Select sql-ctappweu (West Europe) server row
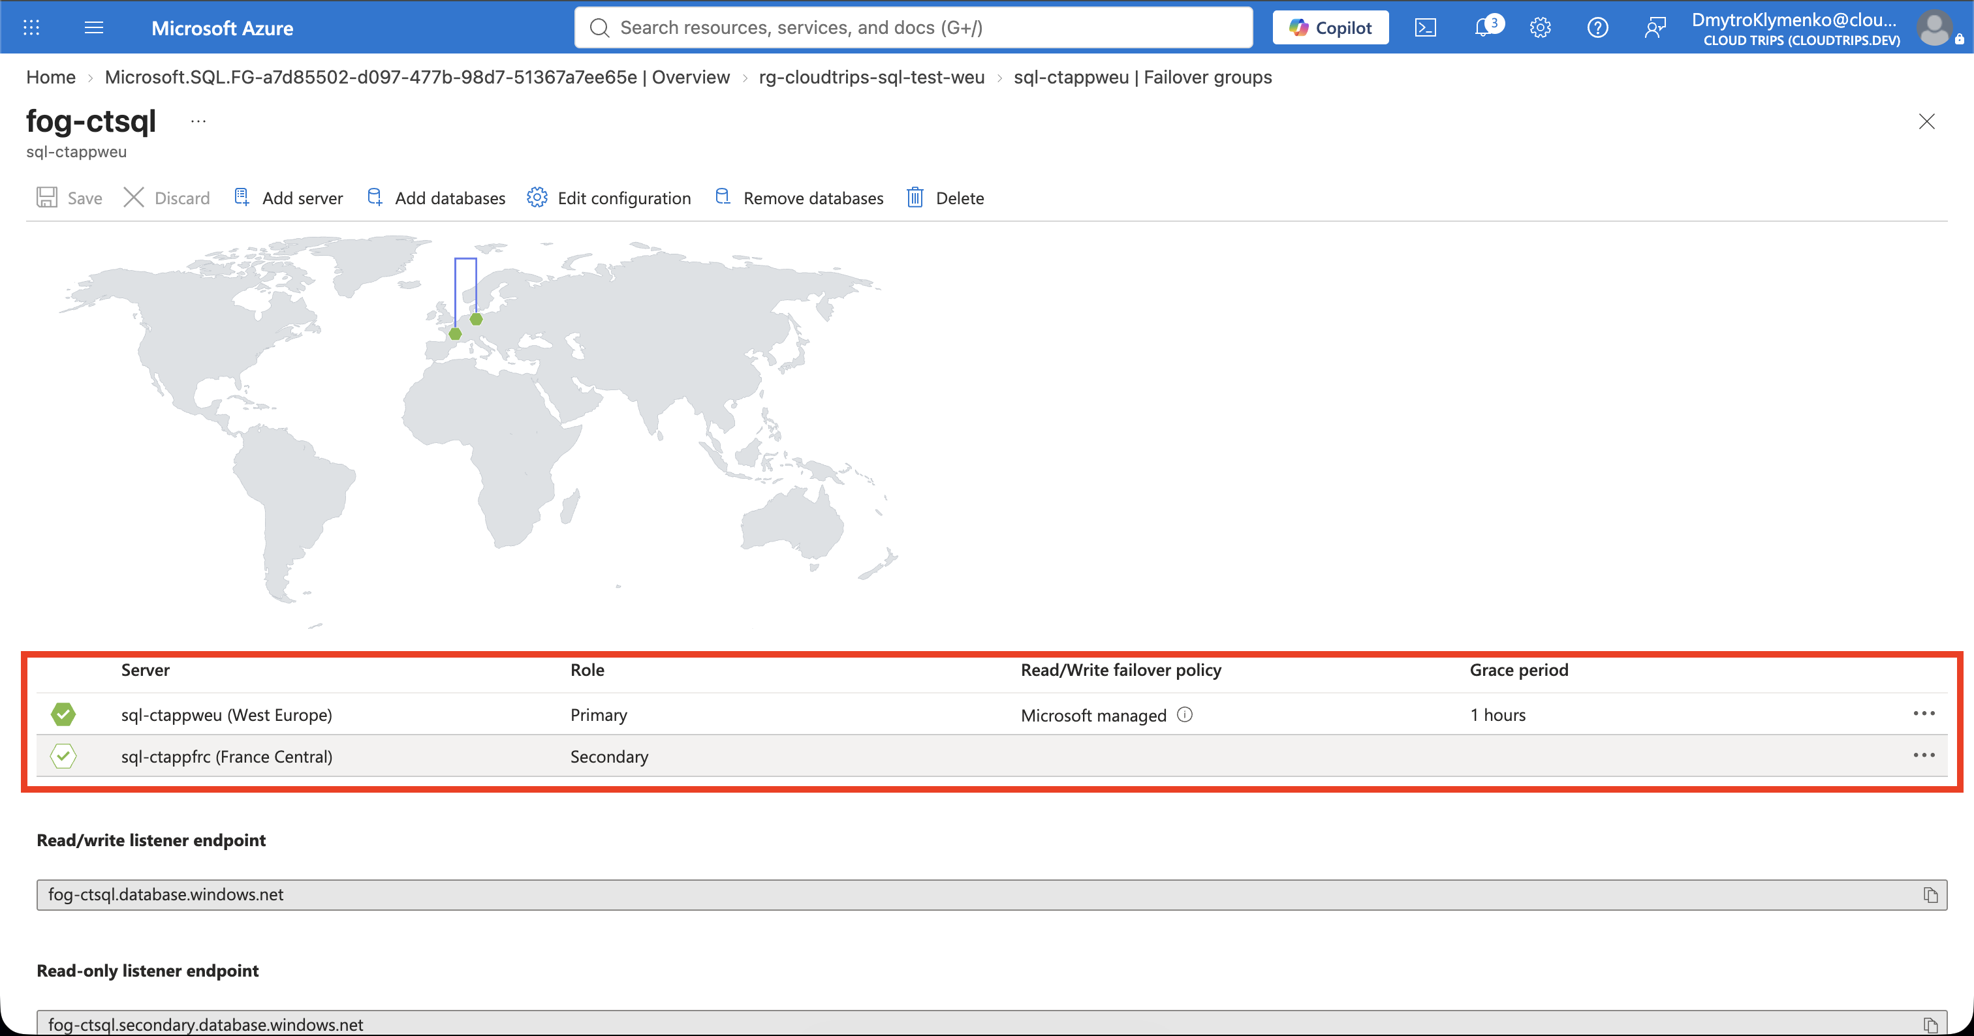The height and width of the screenshot is (1036, 1974). tap(992, 714)
